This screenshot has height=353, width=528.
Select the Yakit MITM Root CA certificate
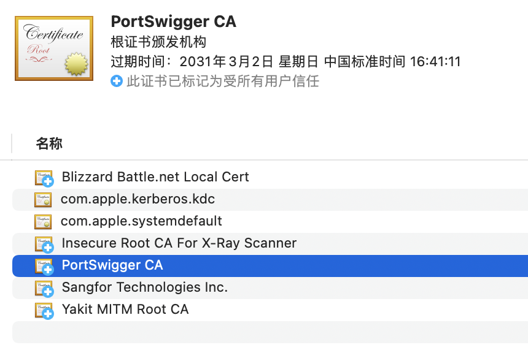(x=125, y=309)
